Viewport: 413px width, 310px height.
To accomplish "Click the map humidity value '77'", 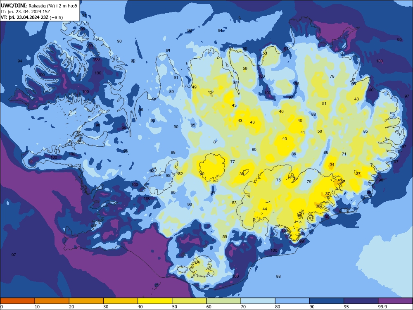I will 232,162.
